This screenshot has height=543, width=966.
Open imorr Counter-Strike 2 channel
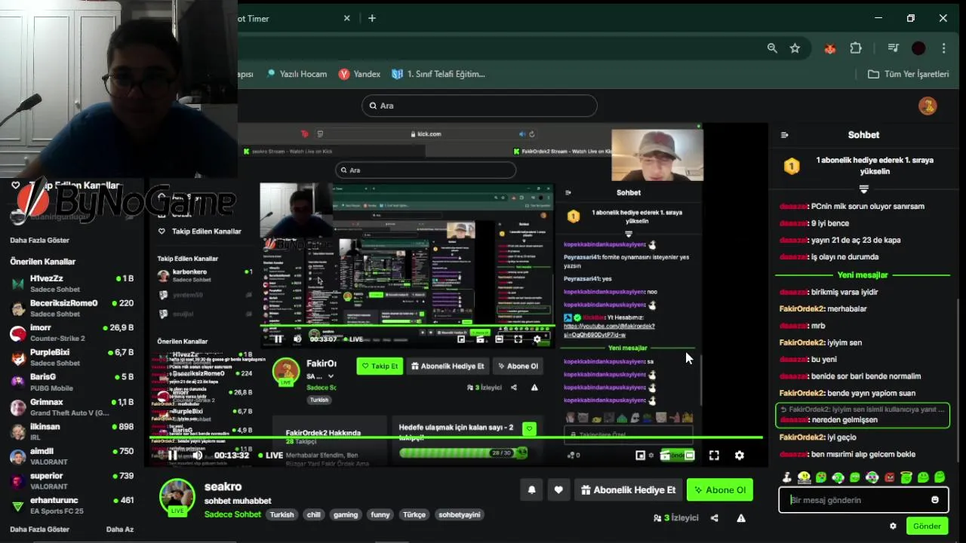72,333
